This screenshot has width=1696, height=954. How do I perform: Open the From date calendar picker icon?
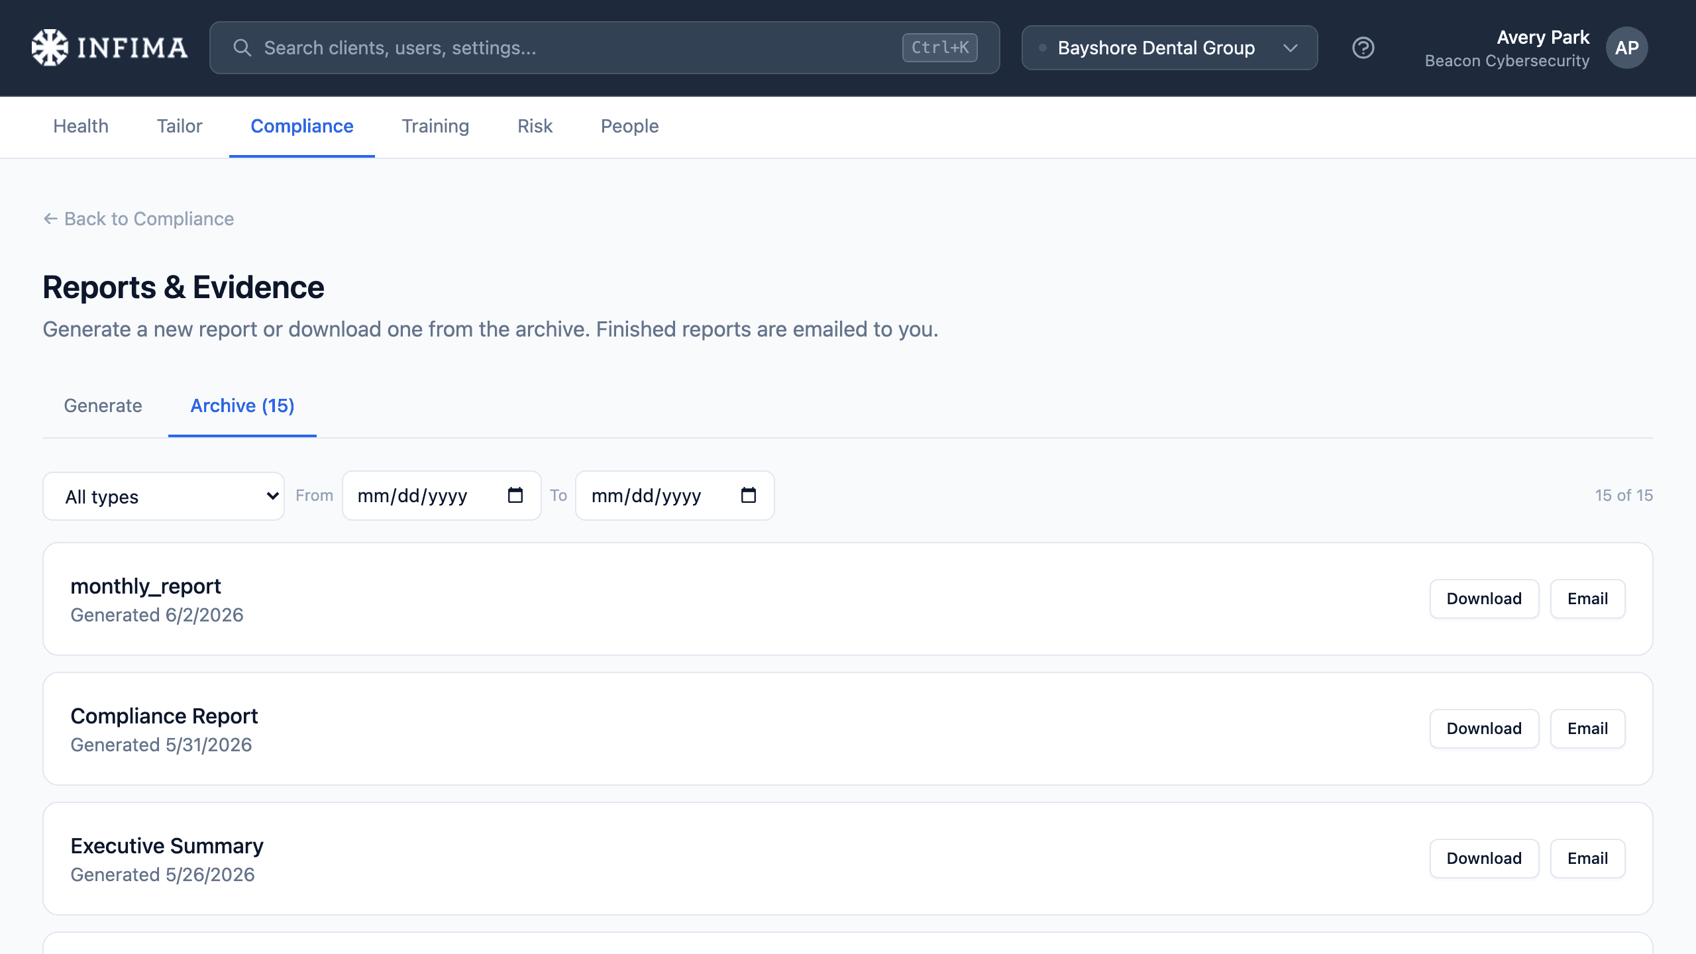pyautogui.click(x=515, y=495)
